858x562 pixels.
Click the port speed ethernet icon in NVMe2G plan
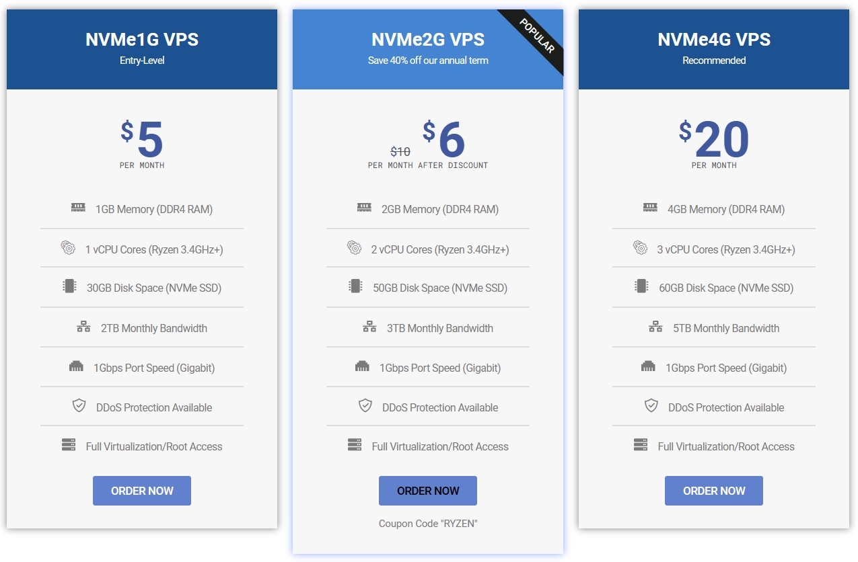click(362, 367)
